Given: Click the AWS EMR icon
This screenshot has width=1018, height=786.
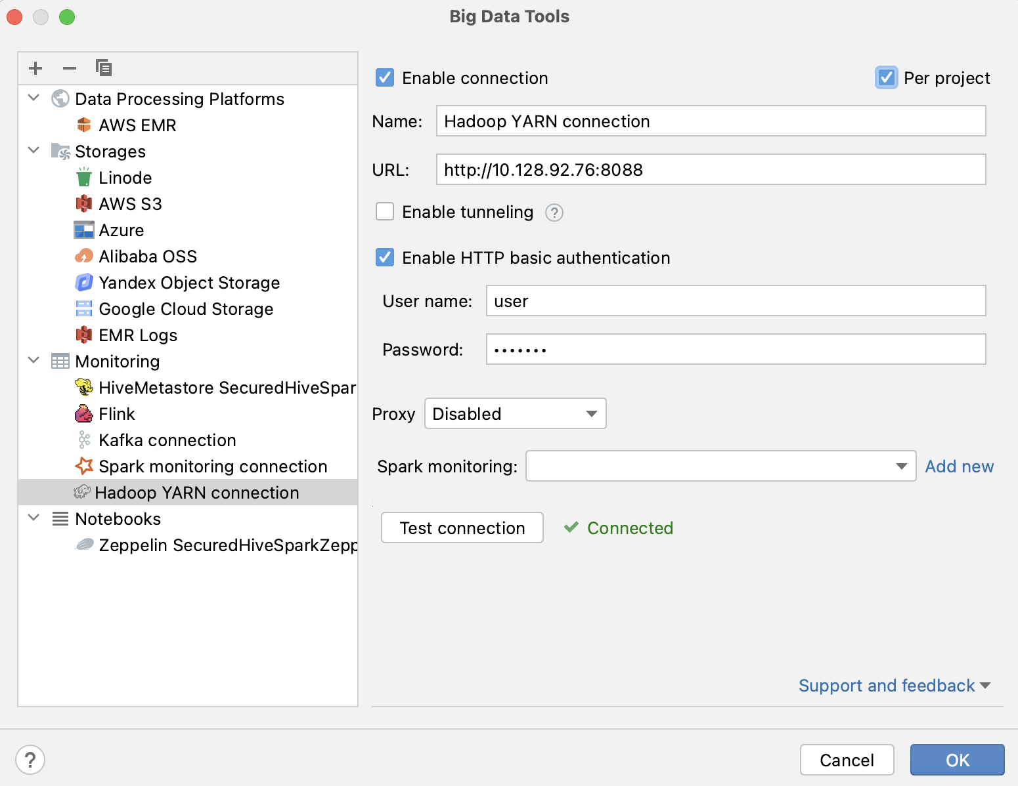Looking at the screenshot, I should [x=85, y=125].
